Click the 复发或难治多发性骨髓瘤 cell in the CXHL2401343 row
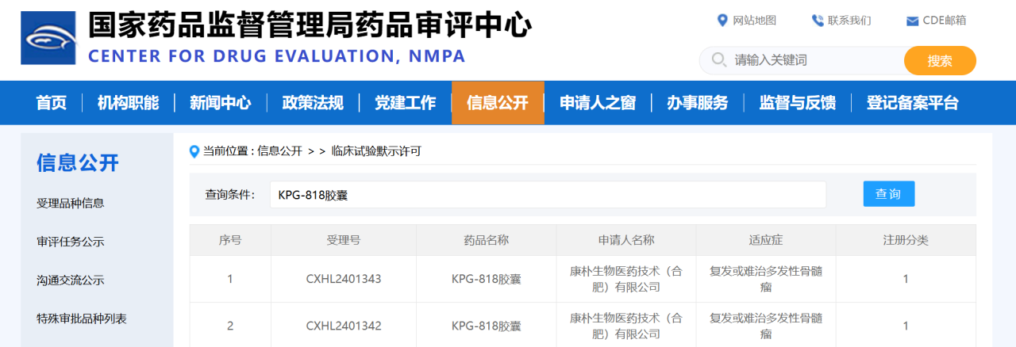The width and height of the screenshot is (1016, 347). tap(766, 279)
